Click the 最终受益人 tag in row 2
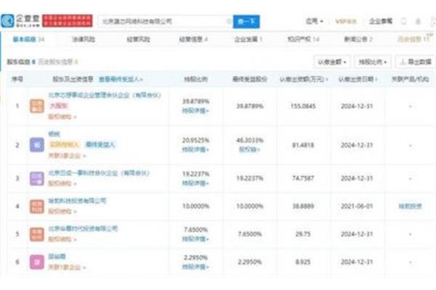This screenshot has width=436, height=290. click(x=100, y=144)
